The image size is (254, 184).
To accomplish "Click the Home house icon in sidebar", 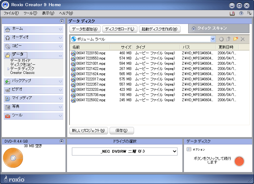I will pyautogui.click(x=8, y=29).
